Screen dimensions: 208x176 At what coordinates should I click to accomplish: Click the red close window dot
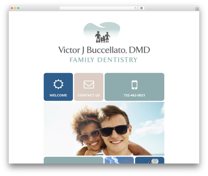coord(12,8)
